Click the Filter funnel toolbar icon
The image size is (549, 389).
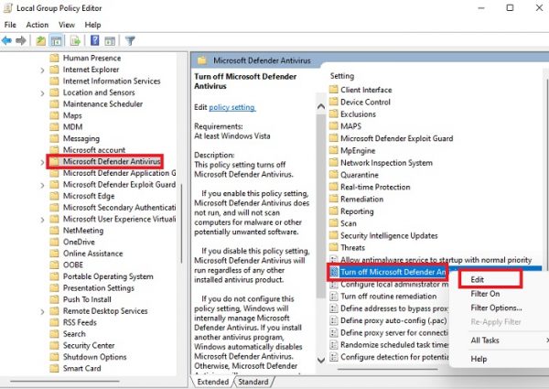[x=130, y=41]
